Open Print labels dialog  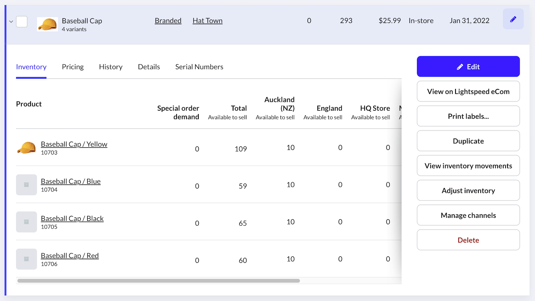click(468, 116)
